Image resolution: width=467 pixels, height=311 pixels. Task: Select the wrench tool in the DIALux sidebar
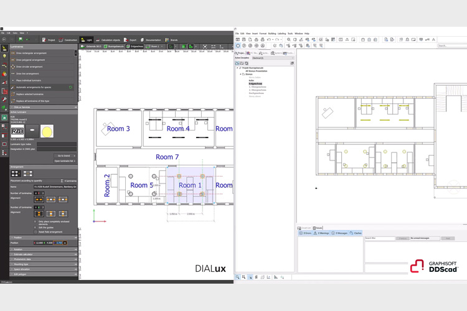[x=4, y=100]
